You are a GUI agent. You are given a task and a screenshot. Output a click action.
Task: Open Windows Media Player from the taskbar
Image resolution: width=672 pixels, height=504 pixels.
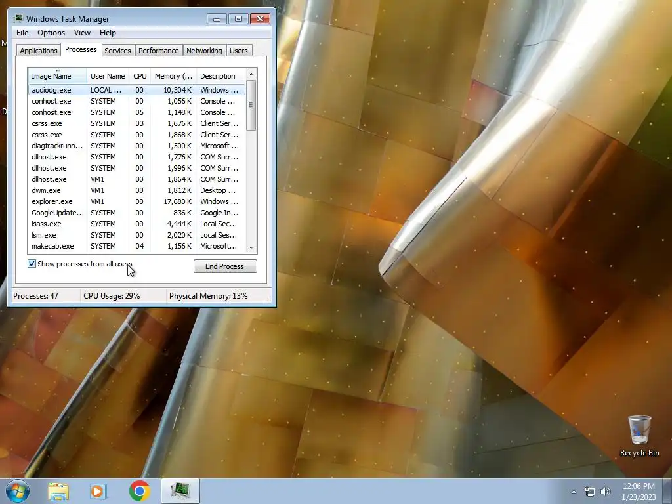click(98, 491)
